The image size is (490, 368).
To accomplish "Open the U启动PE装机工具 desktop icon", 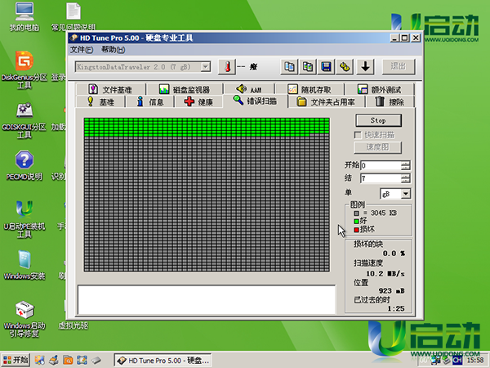I will coord(24,219).
